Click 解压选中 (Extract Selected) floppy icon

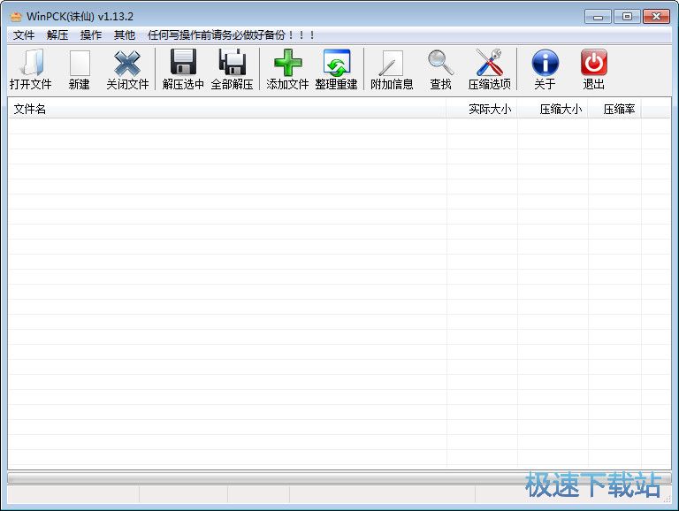coord(183,64)
